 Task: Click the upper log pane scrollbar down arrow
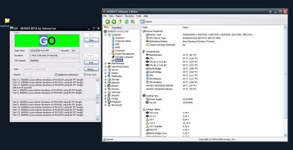point(97,96)
